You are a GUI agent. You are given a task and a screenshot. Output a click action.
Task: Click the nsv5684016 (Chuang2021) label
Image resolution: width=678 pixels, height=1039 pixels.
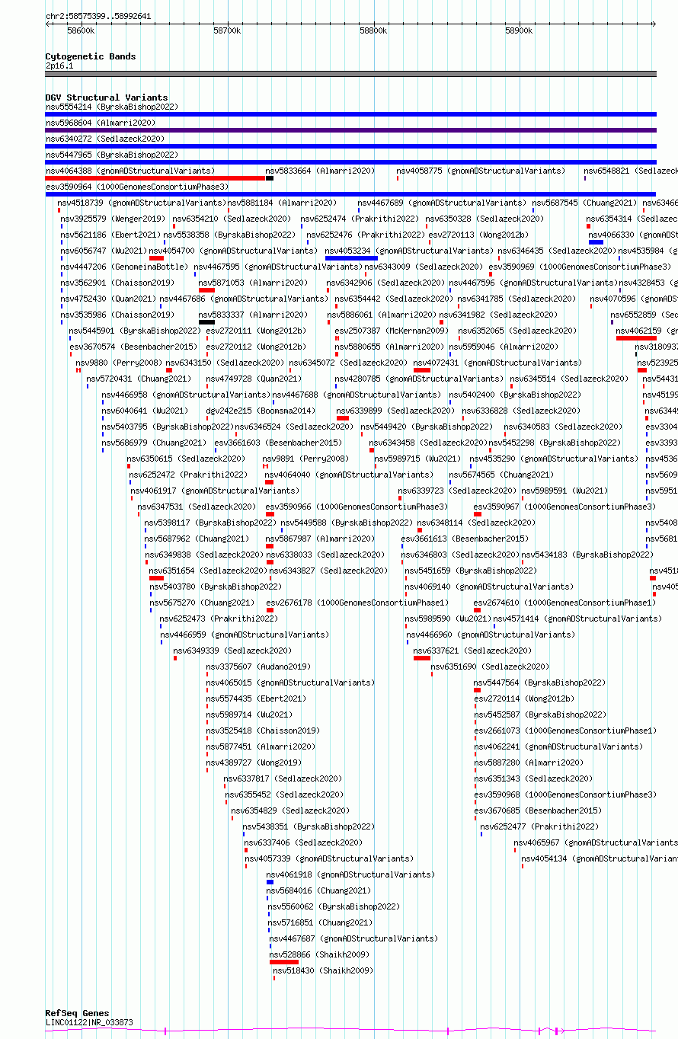click(x=318, y=890)
